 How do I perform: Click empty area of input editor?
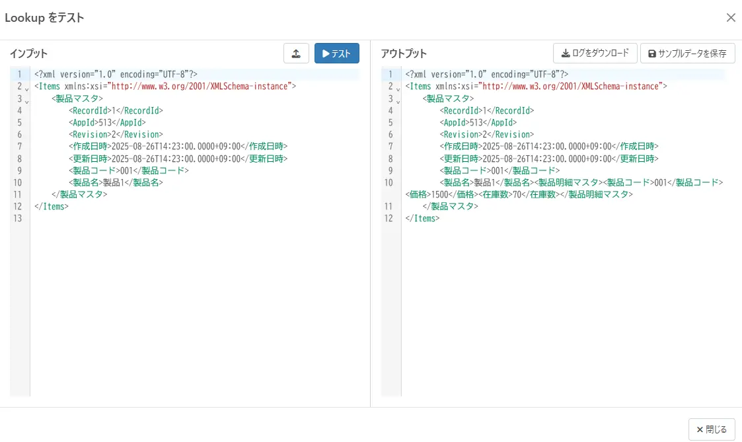click(198, 304)
